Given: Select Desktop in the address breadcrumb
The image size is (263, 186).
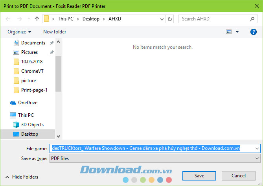Looking at the screenshot, I should tap(91, 19).
